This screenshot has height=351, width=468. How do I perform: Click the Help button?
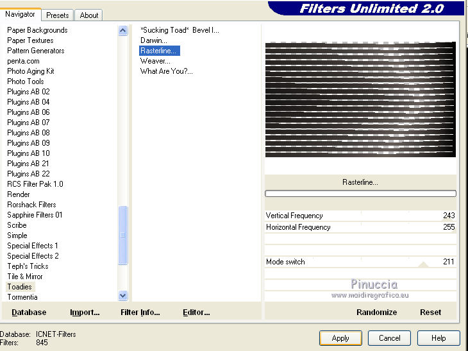coord(439,338)
